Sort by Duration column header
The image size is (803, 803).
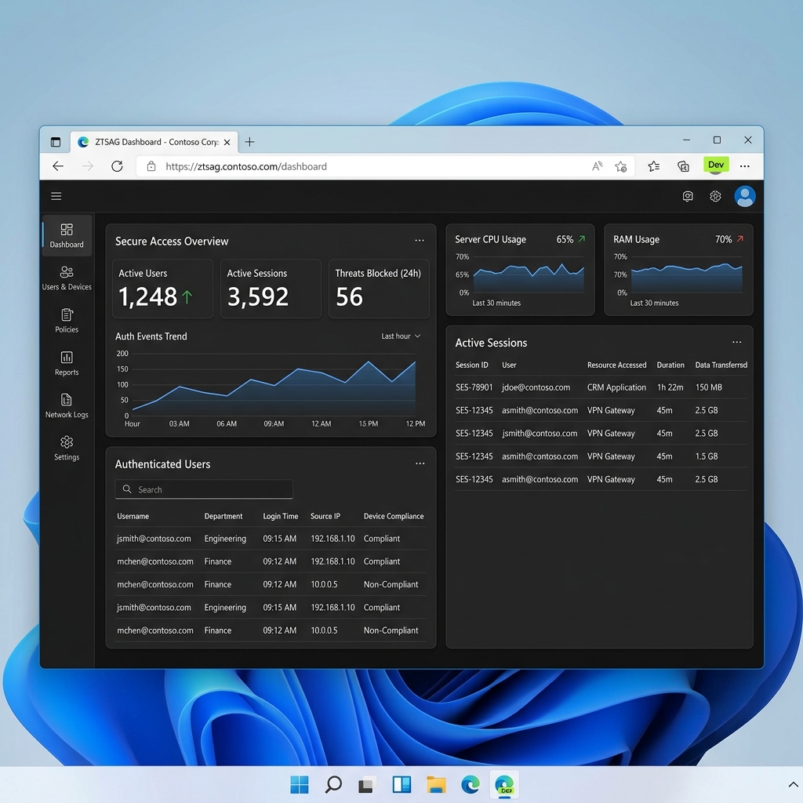click(670, 365)
